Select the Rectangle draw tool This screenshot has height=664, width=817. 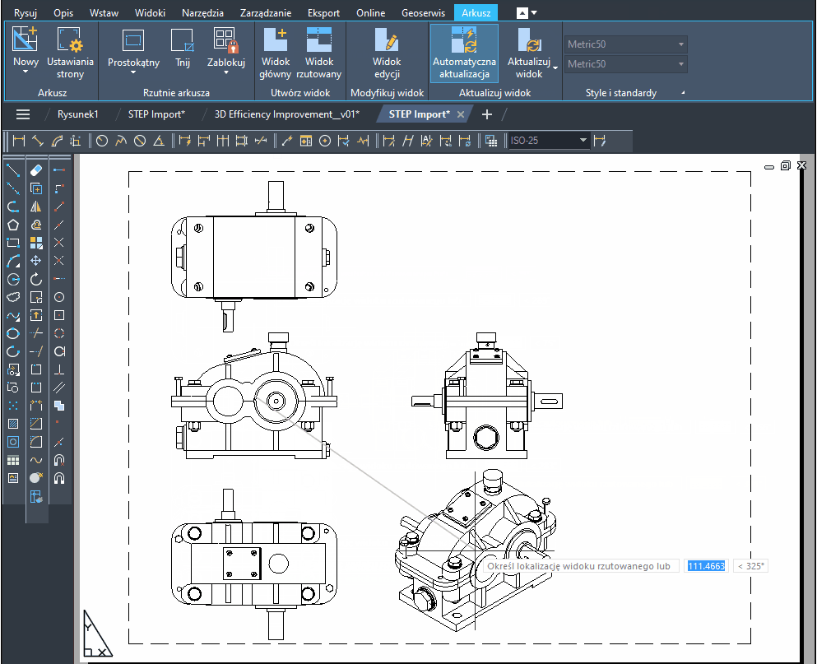click(x=13, y=243)
